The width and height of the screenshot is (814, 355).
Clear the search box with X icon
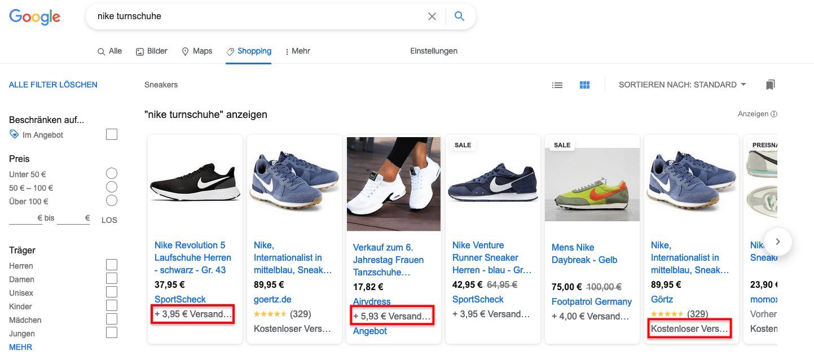[432, 16]
